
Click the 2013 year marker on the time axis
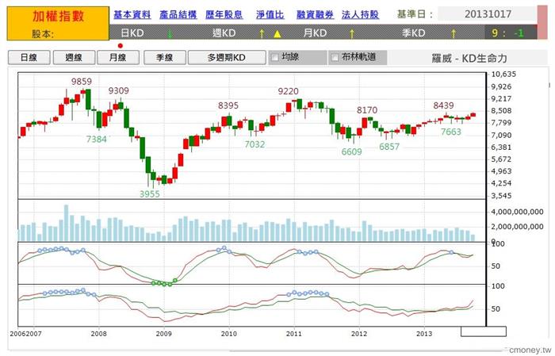pyautogui.click(x=424, y=334)
